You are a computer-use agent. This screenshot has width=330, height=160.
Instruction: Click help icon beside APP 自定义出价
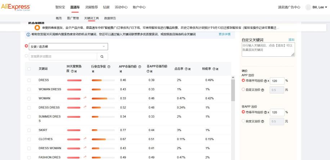click(262, 90)
